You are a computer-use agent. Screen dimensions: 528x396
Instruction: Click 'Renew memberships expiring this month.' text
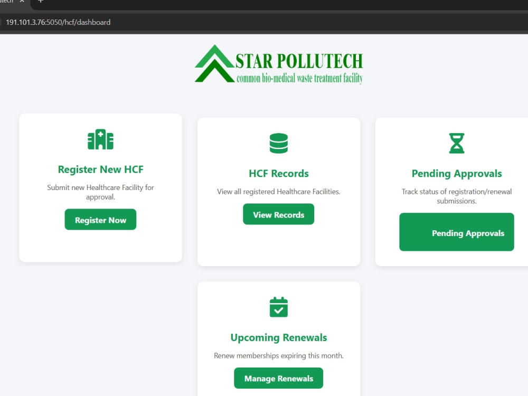click(278, 355)
